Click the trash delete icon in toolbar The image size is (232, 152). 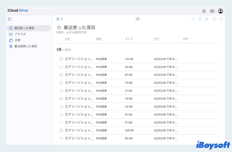click(200, 19)
